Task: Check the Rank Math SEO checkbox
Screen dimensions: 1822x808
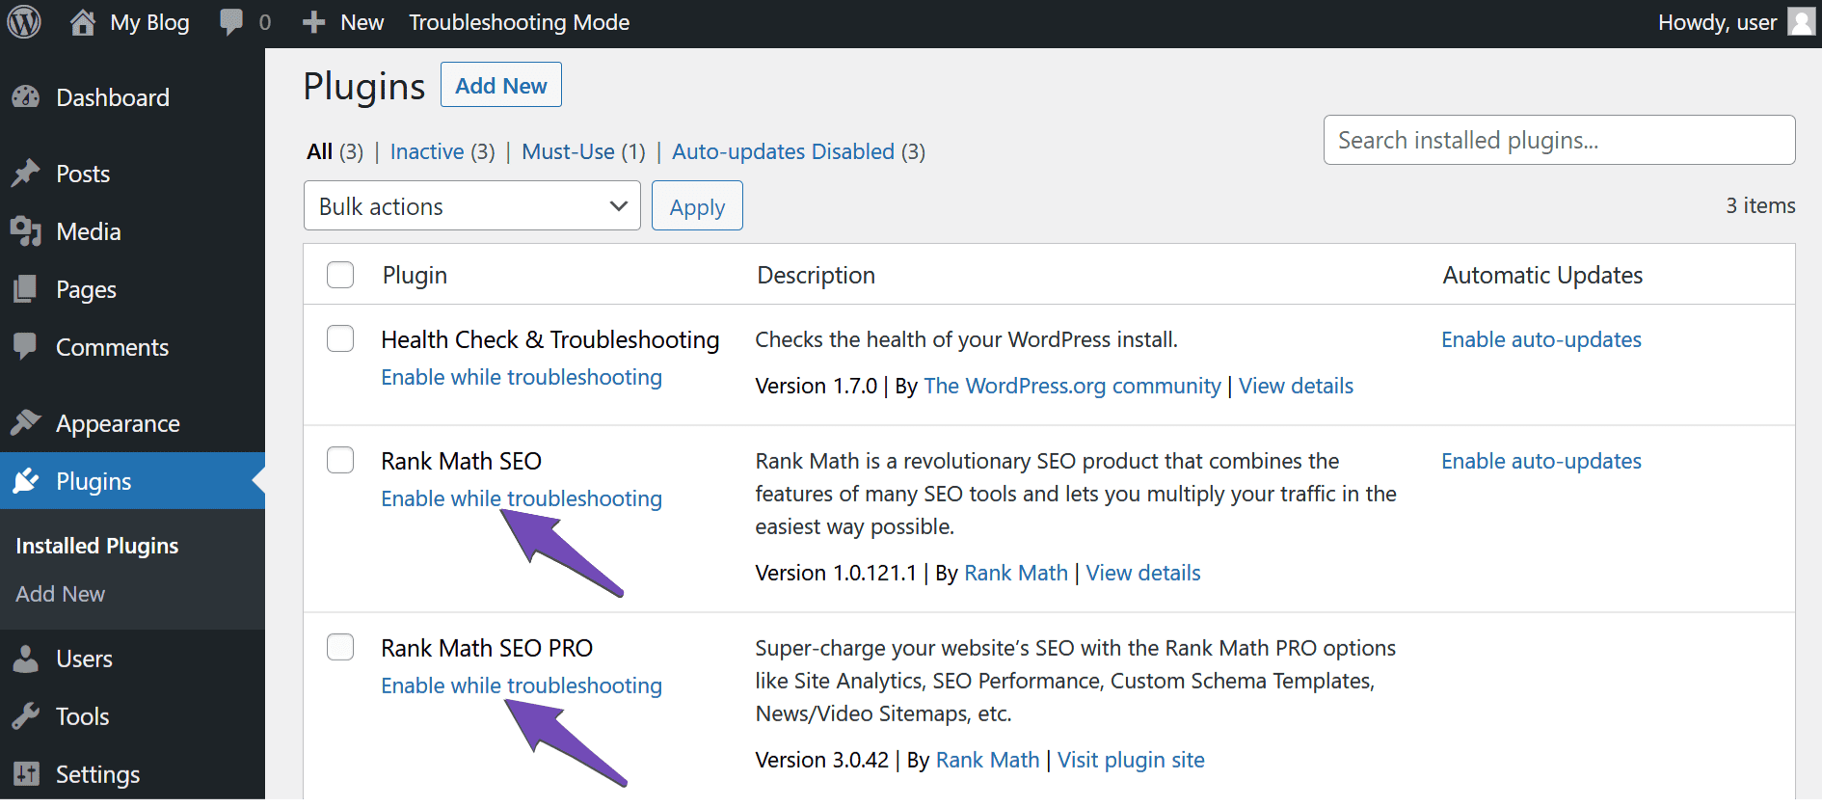Action: click(340, 460)
